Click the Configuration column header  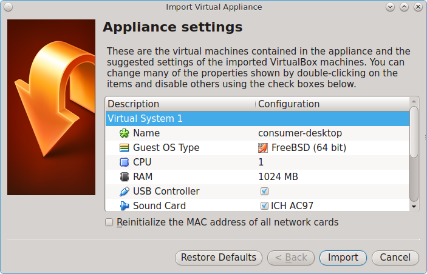tap(332, 104)
